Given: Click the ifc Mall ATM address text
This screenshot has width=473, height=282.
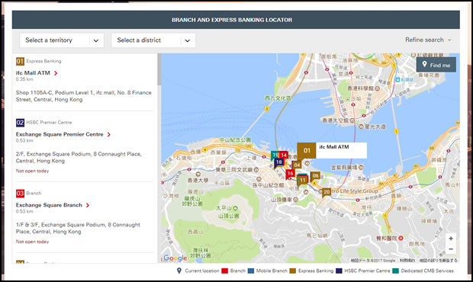Looking at the screenshot, I should tap(84, 96).
